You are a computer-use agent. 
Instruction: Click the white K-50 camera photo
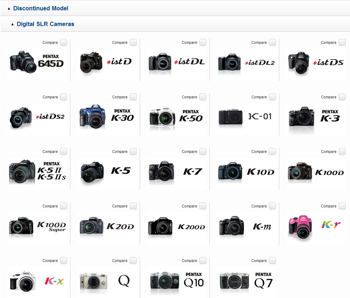162,116
